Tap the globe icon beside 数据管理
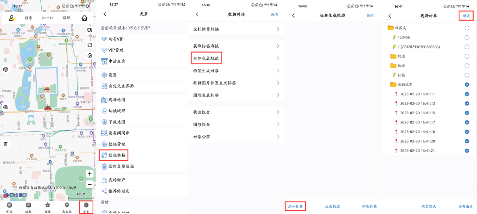The width and height of the screenshot is (477, 214). 104,144
